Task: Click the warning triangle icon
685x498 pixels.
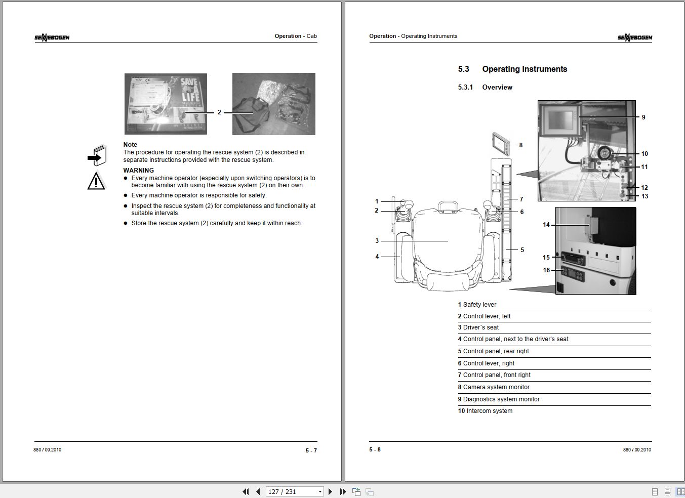Action: tap(96, 181)
